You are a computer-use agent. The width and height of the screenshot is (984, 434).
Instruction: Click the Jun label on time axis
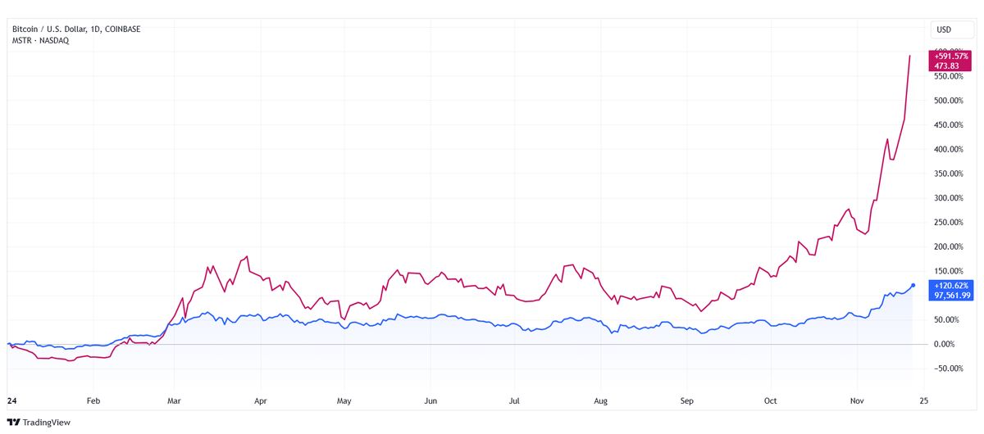point(430,402)
